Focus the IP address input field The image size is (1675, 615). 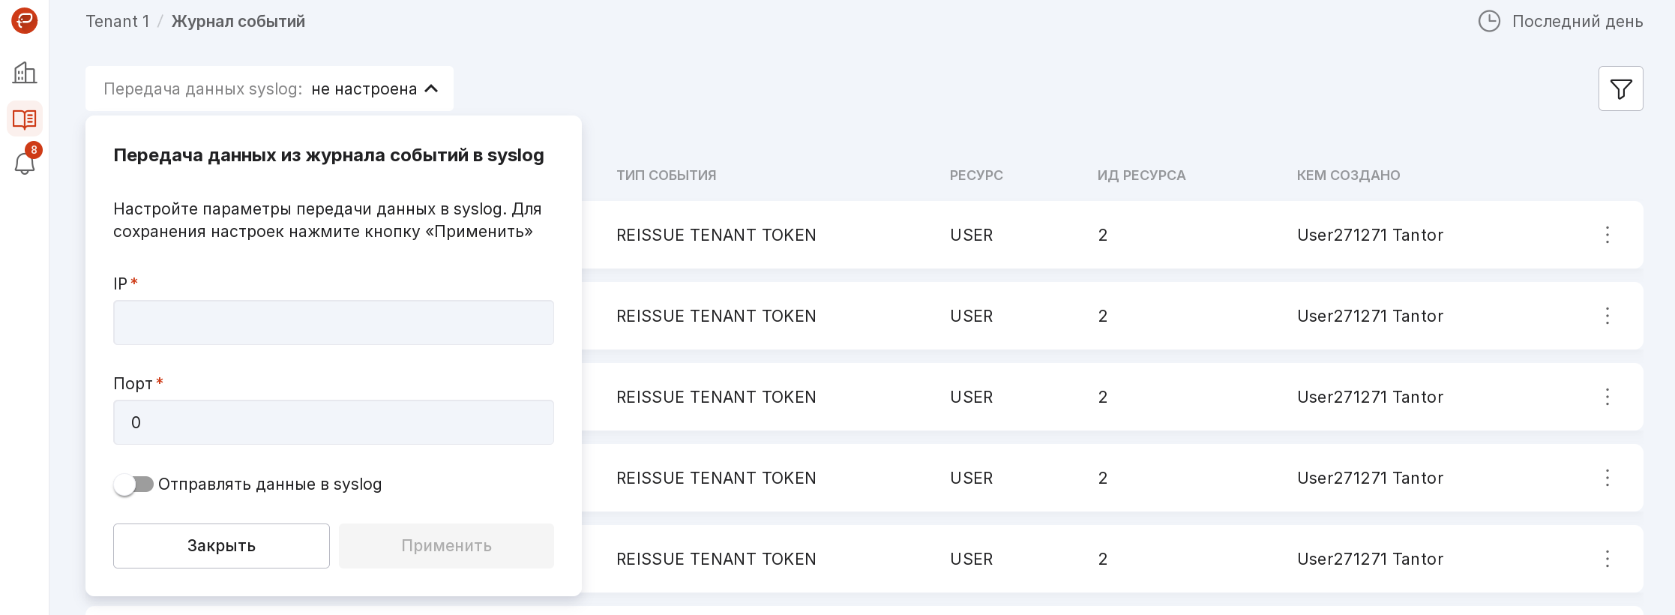333,322
